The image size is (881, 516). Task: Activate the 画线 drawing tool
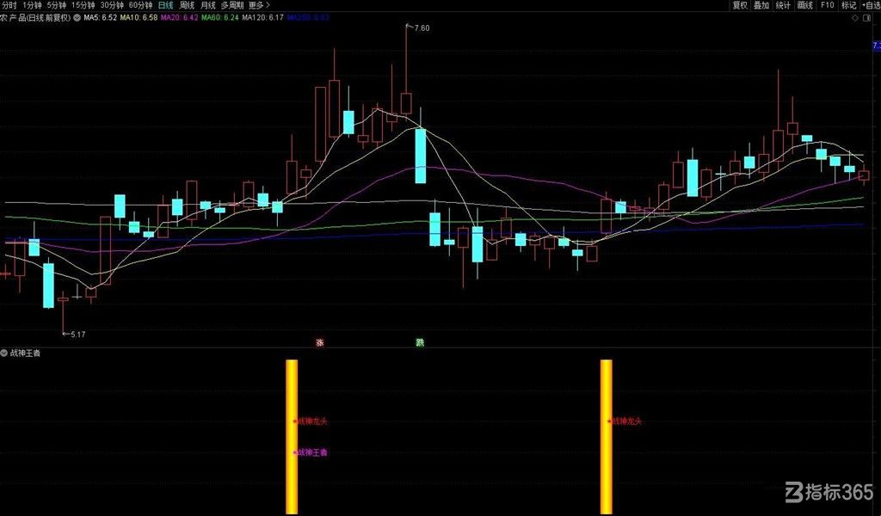[805, 5]
